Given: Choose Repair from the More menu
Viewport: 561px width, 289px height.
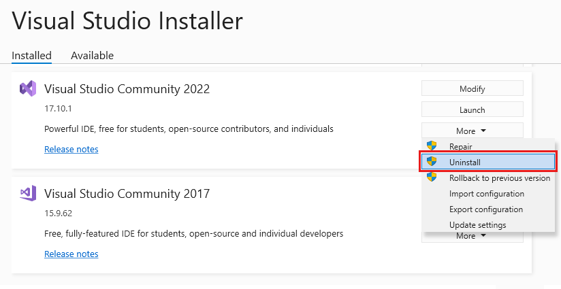Looking at the screenshot, I should pyautogui.click(x=460, y=146).
